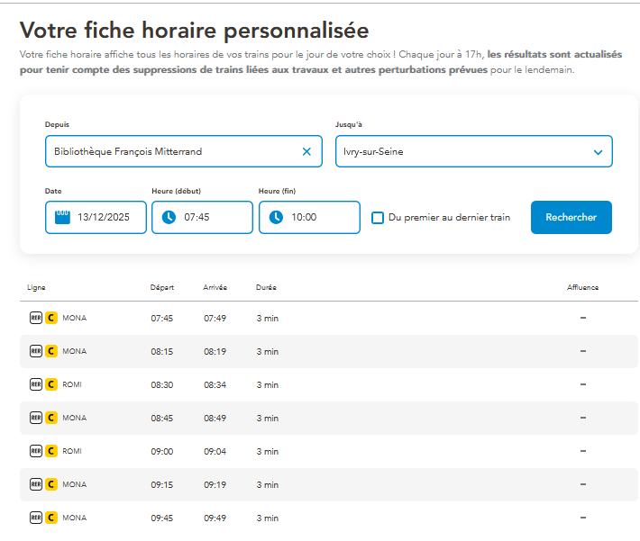640x541 pixels.
Task: Click the Ligne column header
Action: pos(36,287)
